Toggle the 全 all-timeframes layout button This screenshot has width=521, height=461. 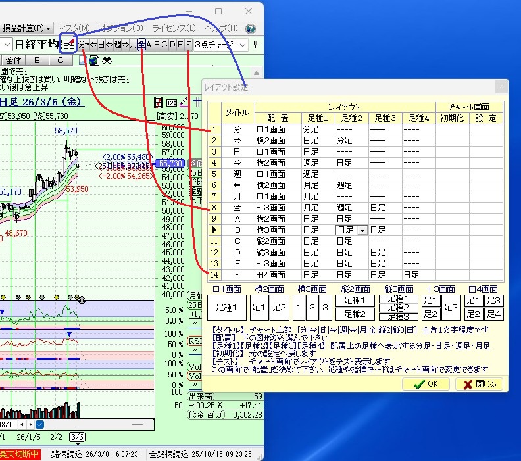pyautogui.click(x=142, y=45)
